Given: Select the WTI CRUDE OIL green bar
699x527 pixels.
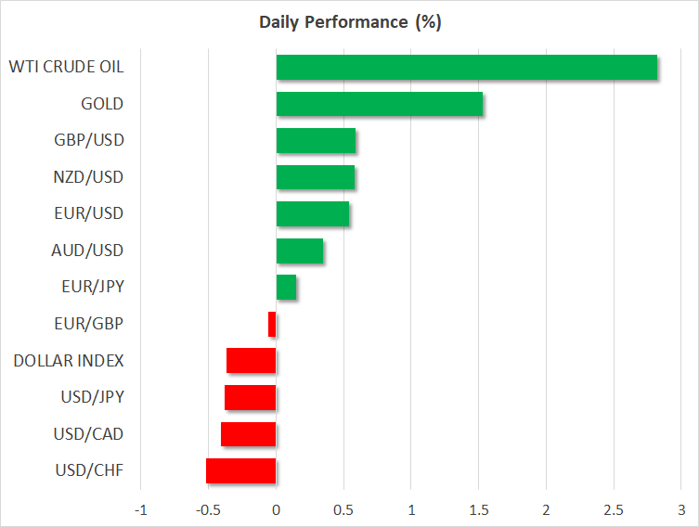Looking at the screenshot, I should pyautogui.click(x=466, y=68).
